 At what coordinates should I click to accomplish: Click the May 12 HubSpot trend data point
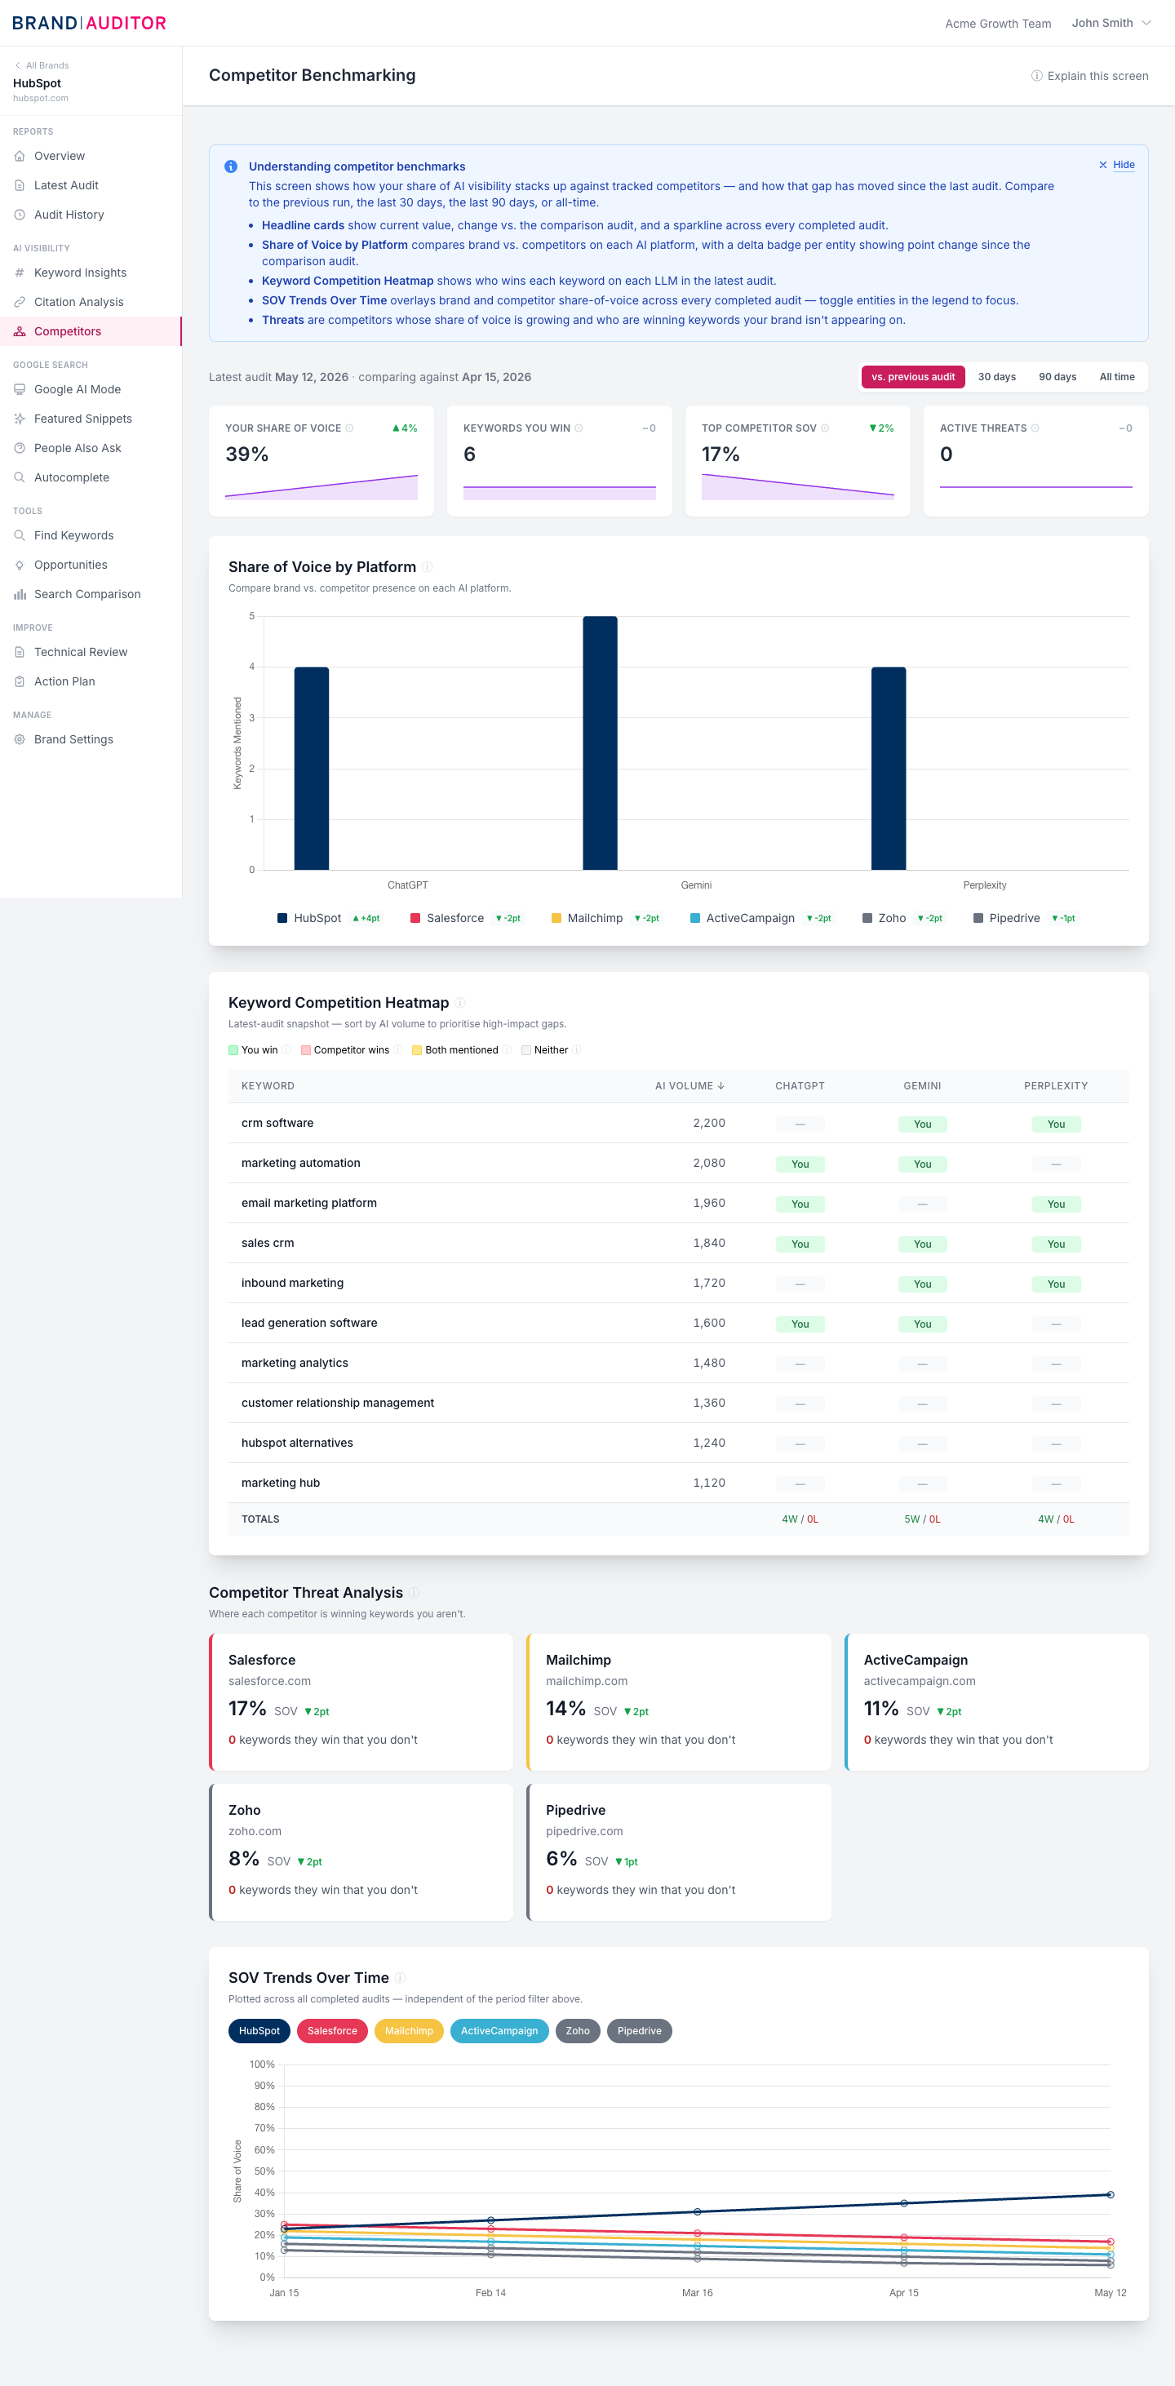pyautogui.click(x=1111, y=2194)
